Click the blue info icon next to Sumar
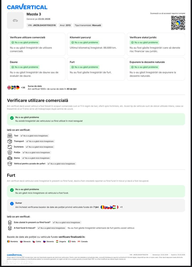This screenshot has height=267, width=192. [x=12, y=203]
